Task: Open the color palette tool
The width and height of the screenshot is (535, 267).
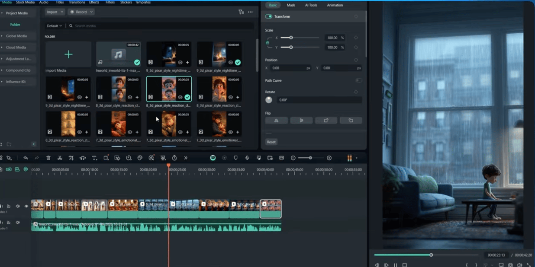Action: coord(140,158)
